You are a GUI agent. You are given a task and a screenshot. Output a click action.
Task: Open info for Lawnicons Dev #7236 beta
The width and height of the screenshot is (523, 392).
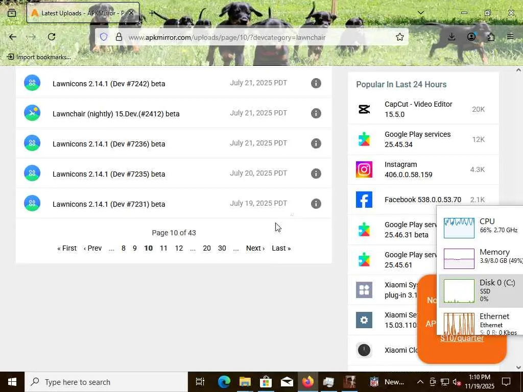[x=316, y=143]
